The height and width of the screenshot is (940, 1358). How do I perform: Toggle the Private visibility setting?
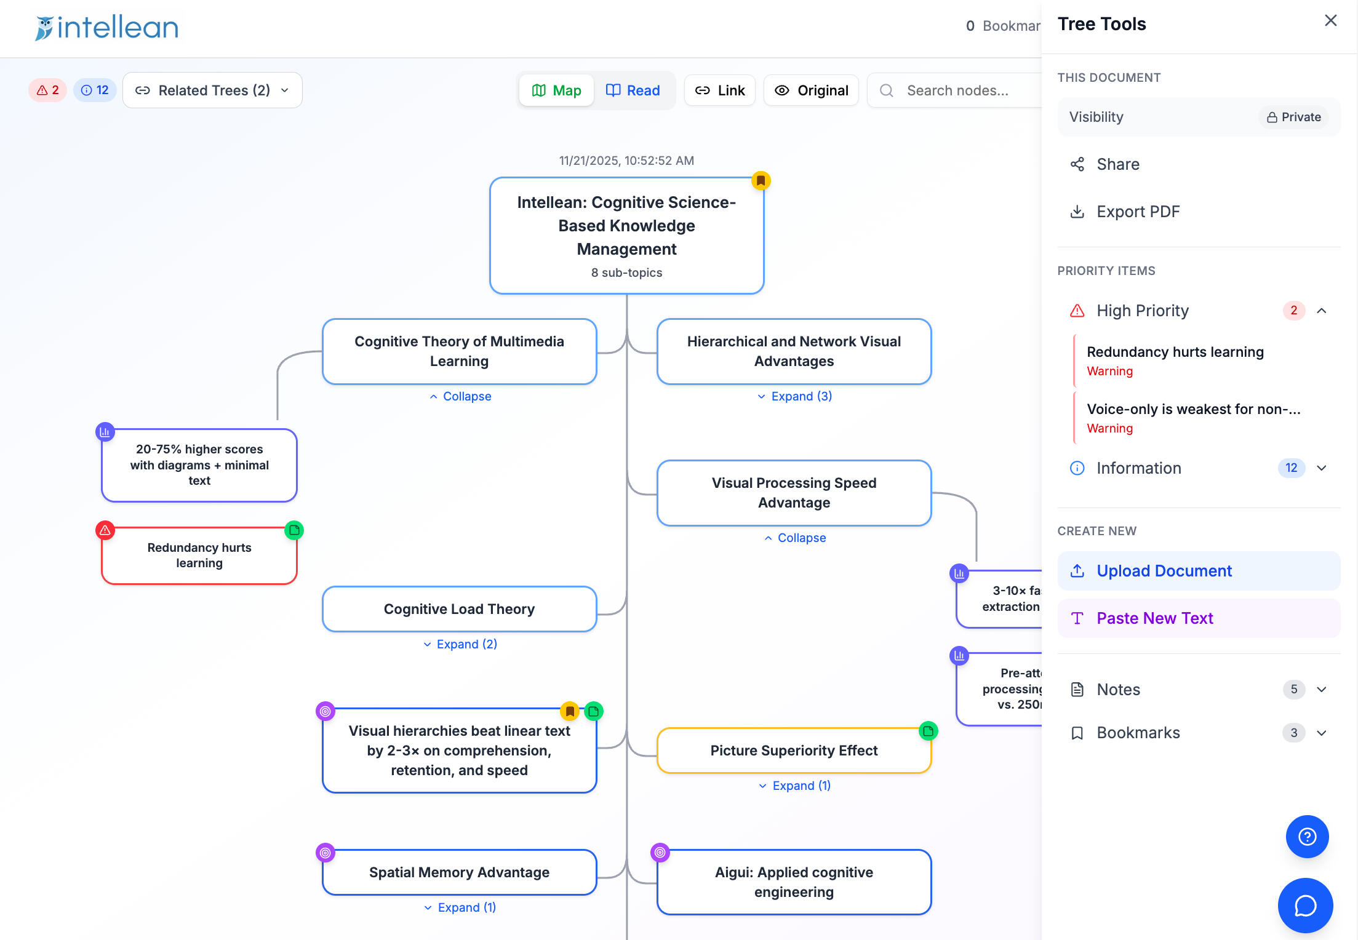1293,117
